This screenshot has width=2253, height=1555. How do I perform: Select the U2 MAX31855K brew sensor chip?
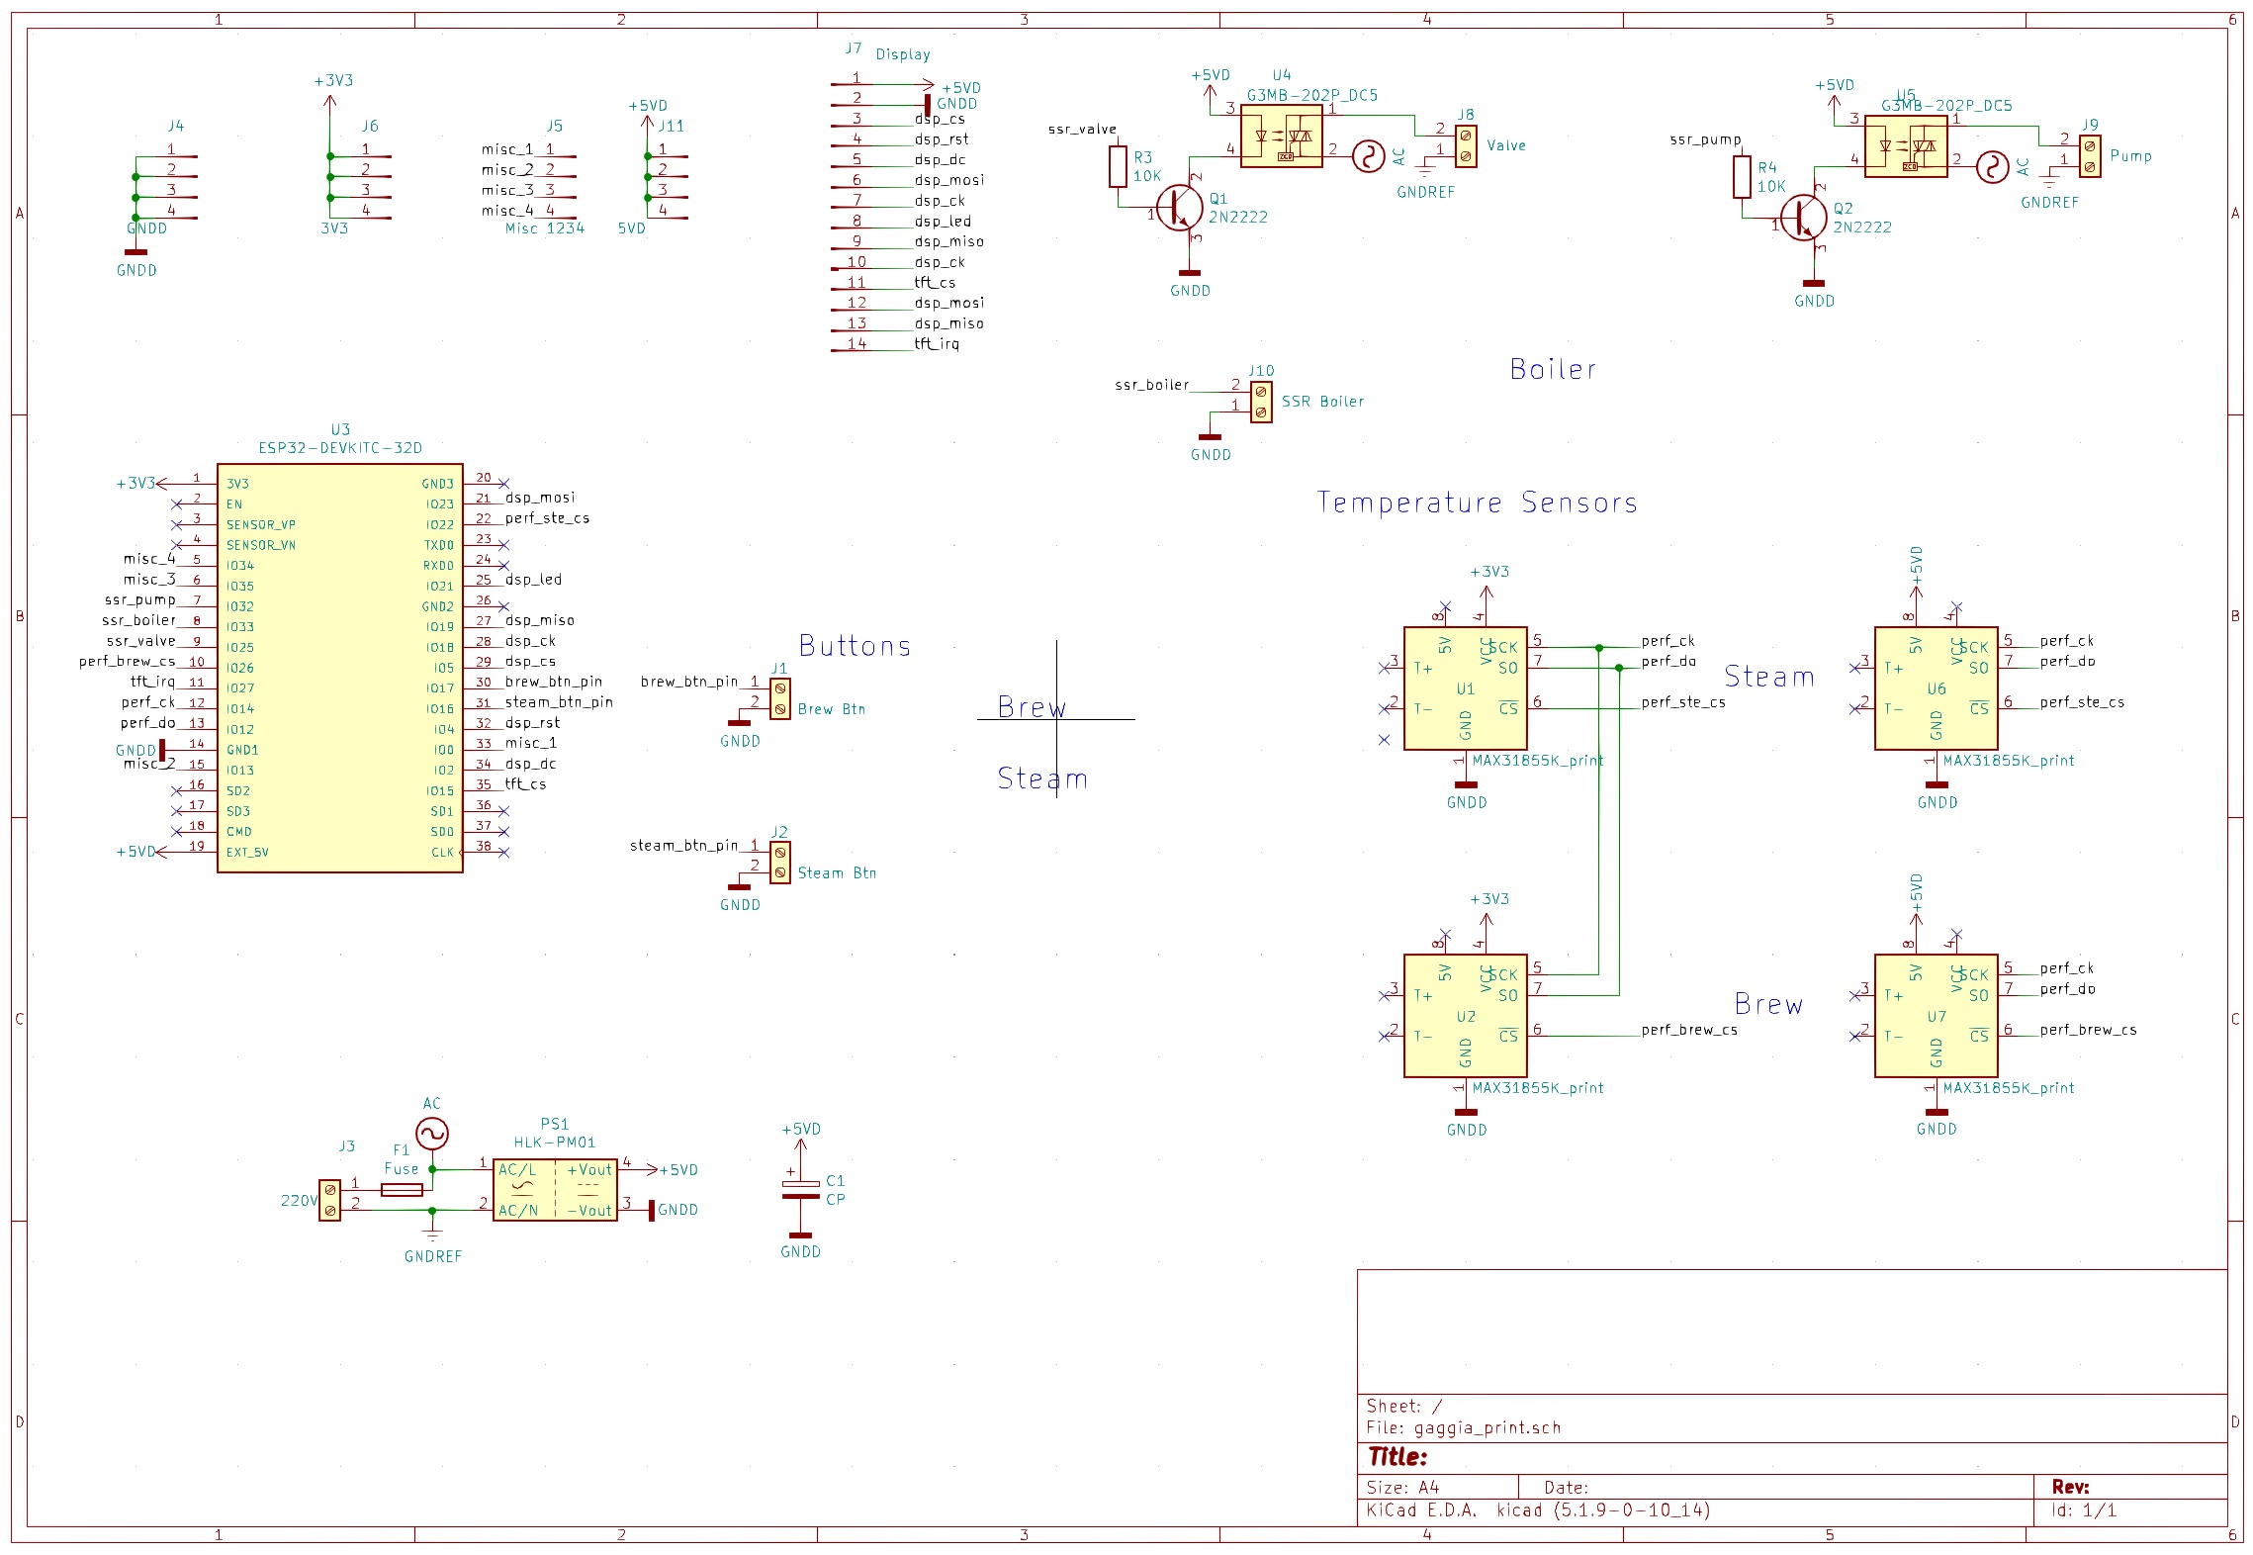coord(1465,1016)
